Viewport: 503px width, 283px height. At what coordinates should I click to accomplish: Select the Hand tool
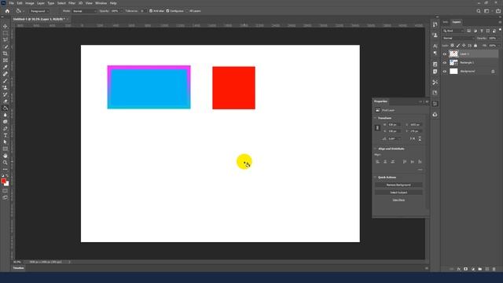click(x=6, y=156)
